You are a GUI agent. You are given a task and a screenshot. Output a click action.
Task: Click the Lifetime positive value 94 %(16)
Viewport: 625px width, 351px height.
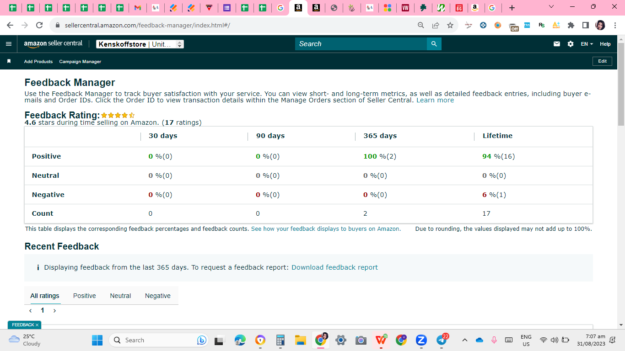coord(499,156)
